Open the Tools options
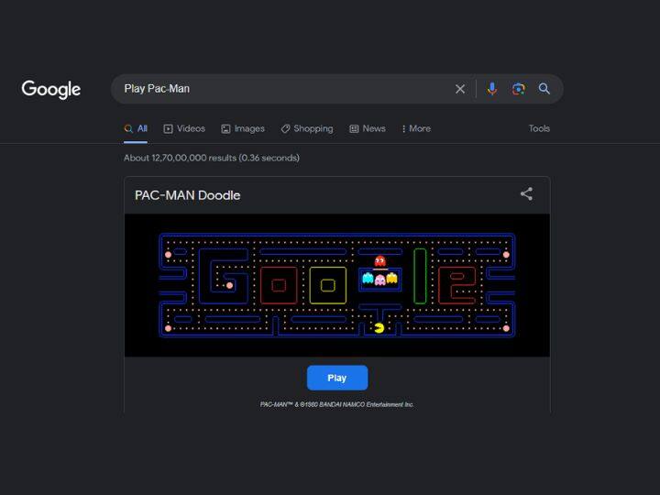 point(539,128)
